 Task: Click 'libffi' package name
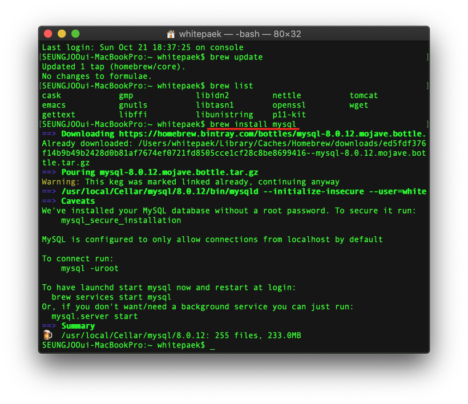click(133, 115)
